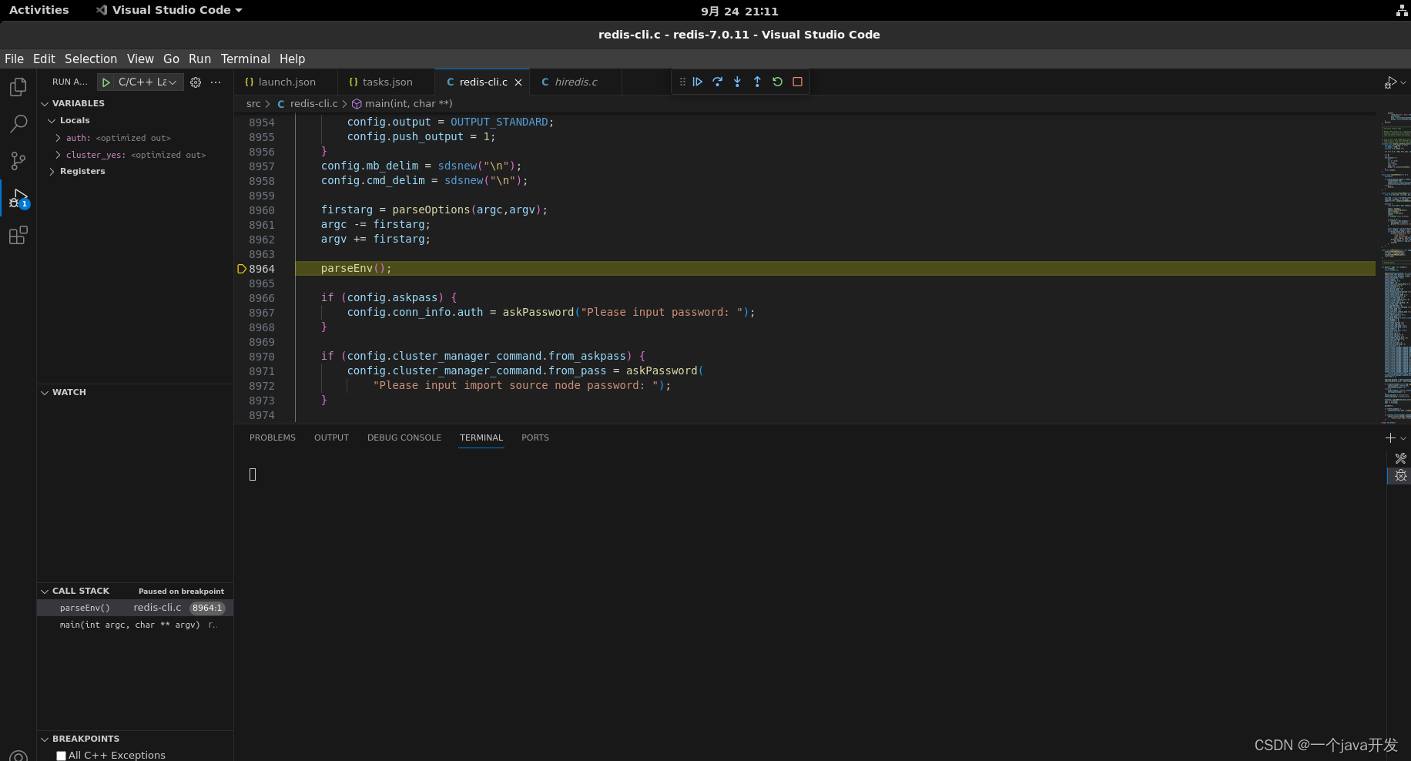Collapse the WATCH section

click(45, 393)
